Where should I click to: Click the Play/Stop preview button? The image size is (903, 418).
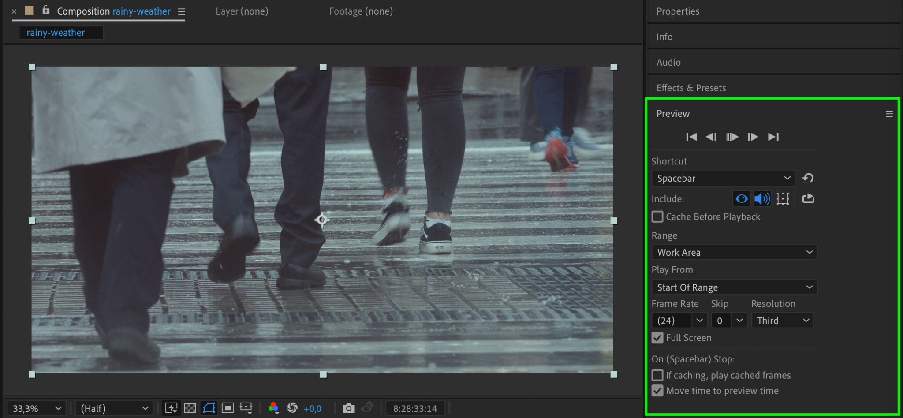click(732, 137)
